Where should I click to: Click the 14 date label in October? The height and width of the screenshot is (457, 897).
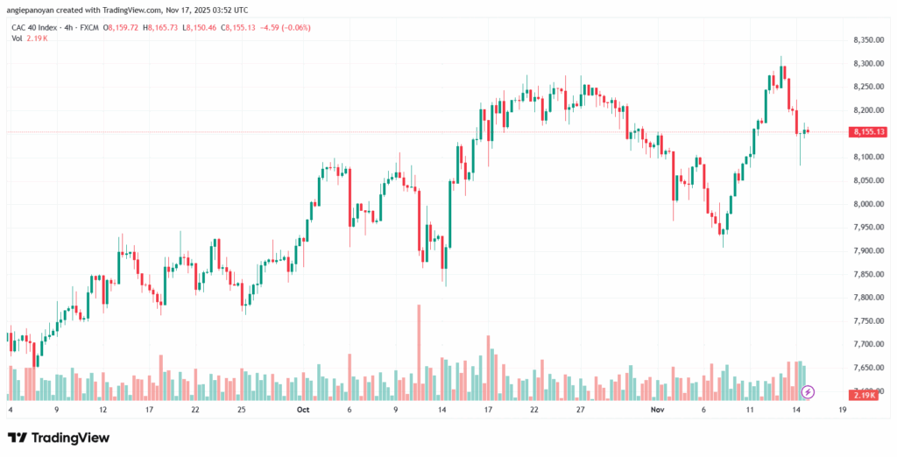click(x=442, y=409)
